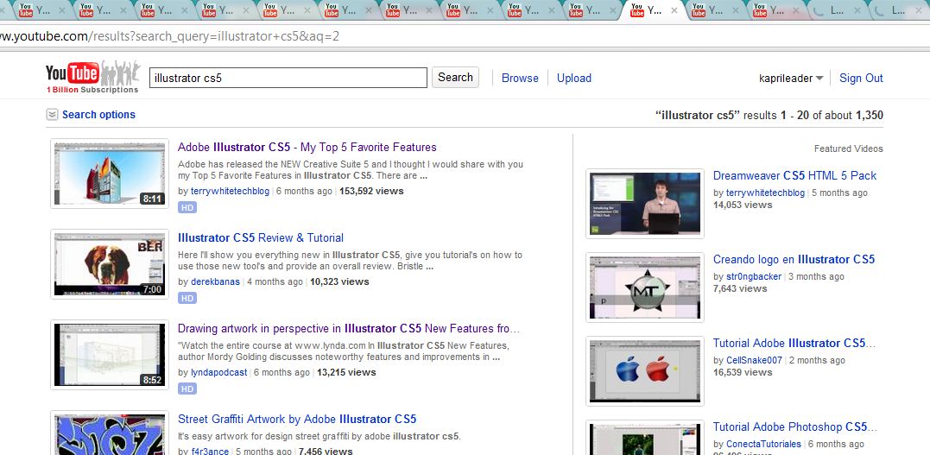
Task: Click HD badge under lyndapodcast video
Action: [x=187, y=389]
